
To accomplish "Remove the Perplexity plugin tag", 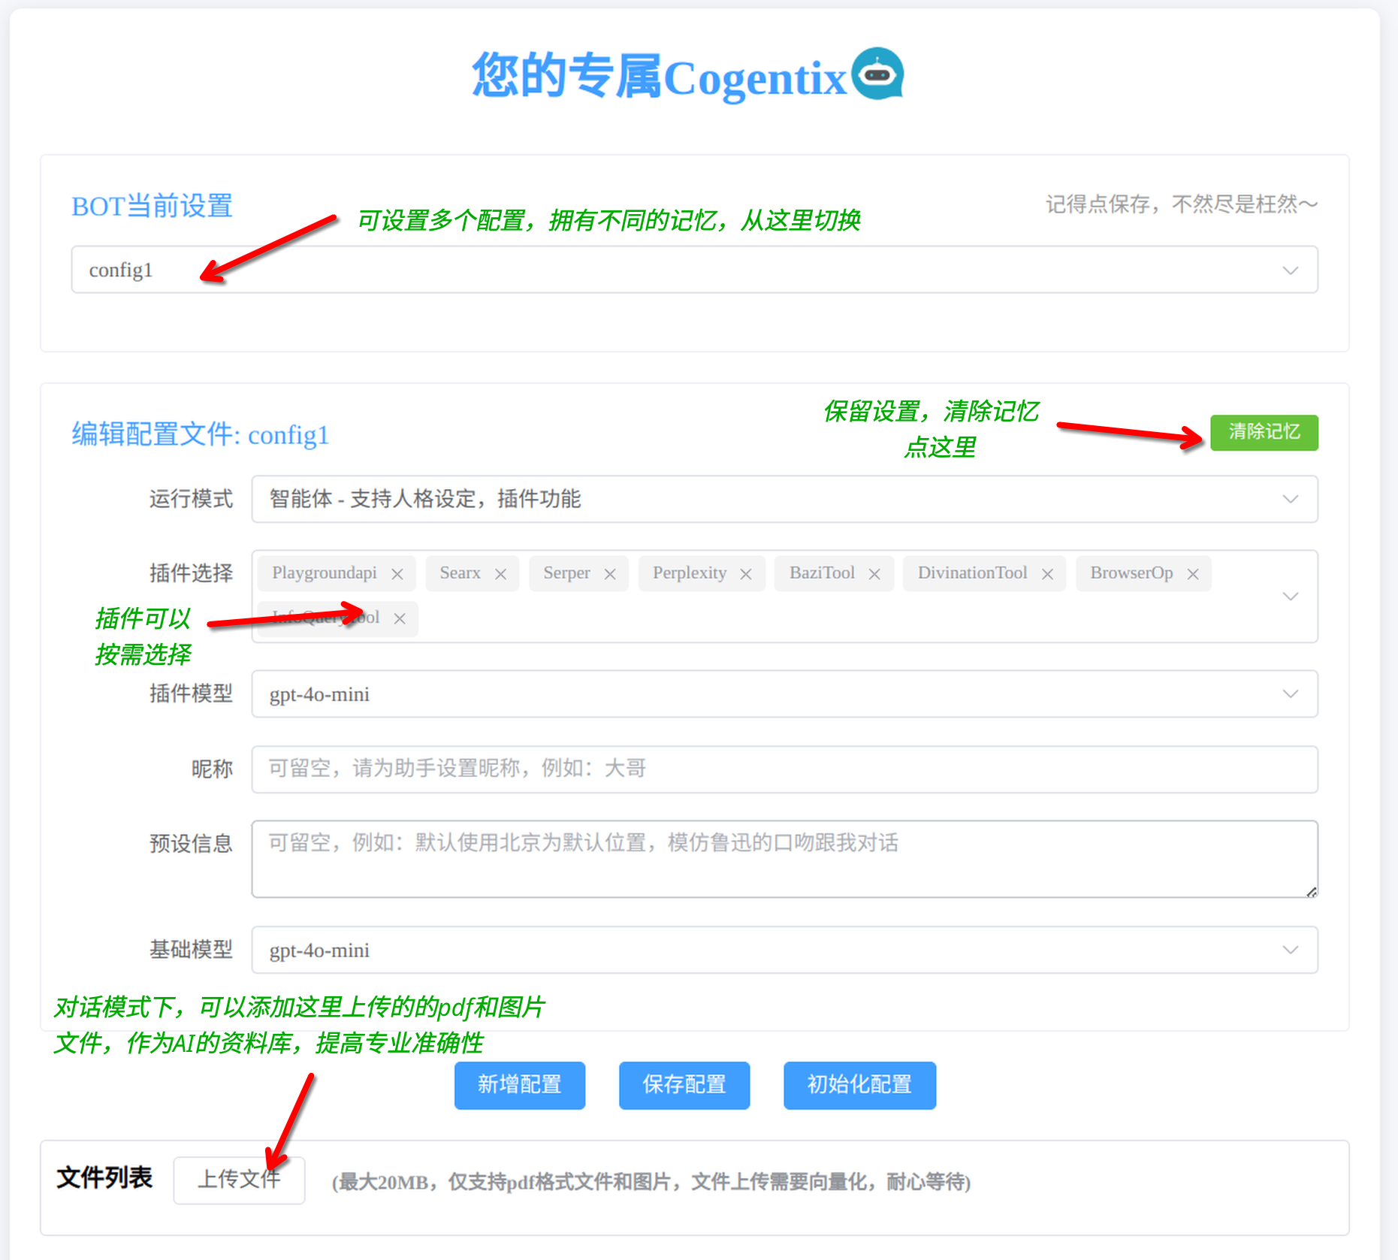I will coord(746,574).
